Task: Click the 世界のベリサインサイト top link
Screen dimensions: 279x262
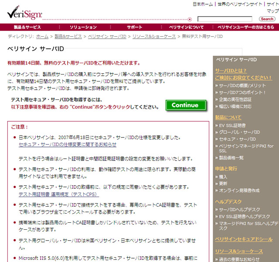Action: point(240,4)
